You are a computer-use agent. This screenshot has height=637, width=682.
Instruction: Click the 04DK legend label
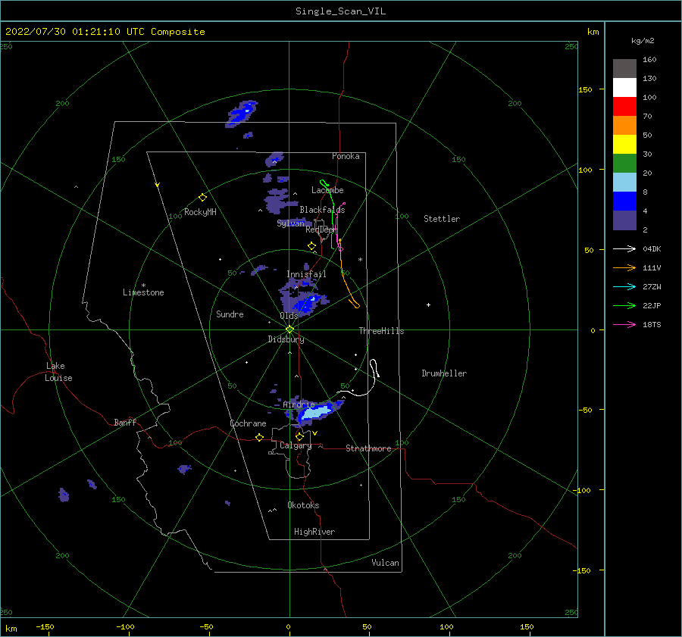pyautogui.click(x=652, y=248)
